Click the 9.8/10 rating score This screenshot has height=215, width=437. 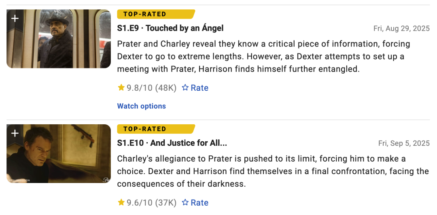[x=140, y=88]
